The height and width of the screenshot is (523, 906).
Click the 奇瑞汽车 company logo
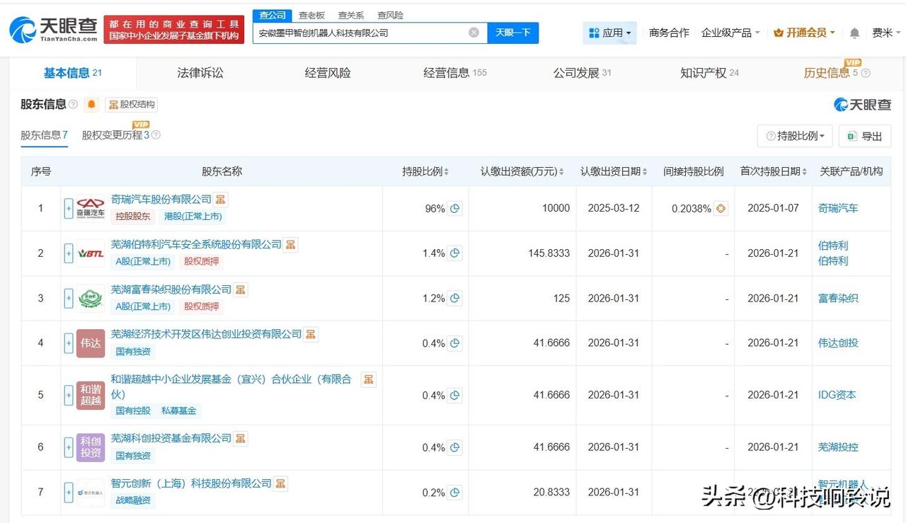[x=91, y=208]
